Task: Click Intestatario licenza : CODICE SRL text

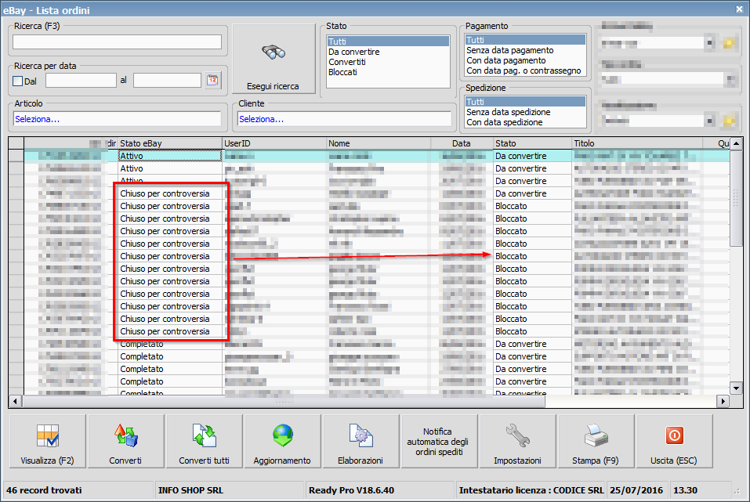Action: (531, 490)
